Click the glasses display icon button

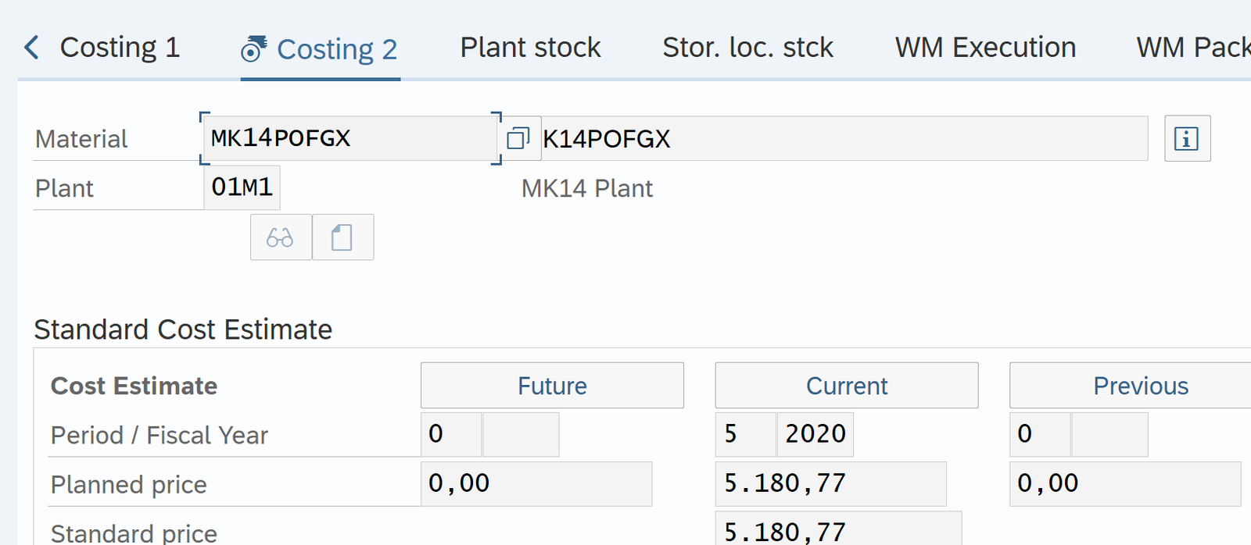tap(281, 237)
